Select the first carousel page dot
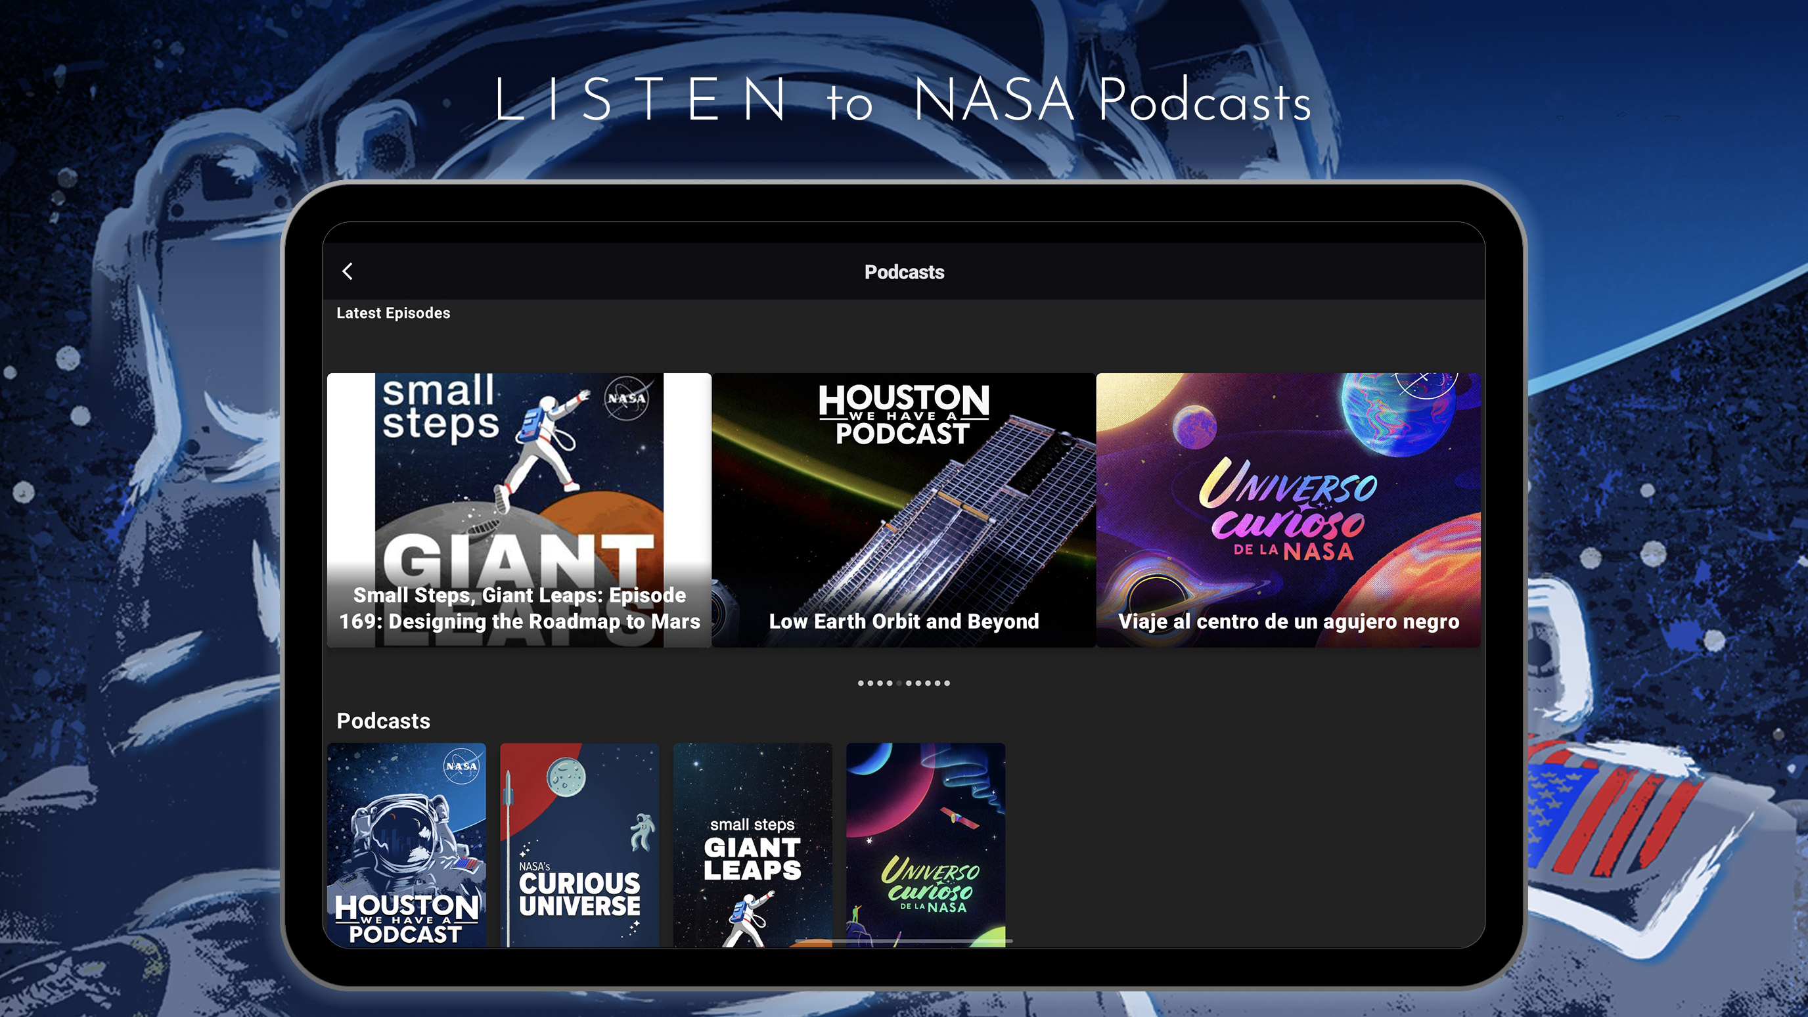 tap(861, 683)
